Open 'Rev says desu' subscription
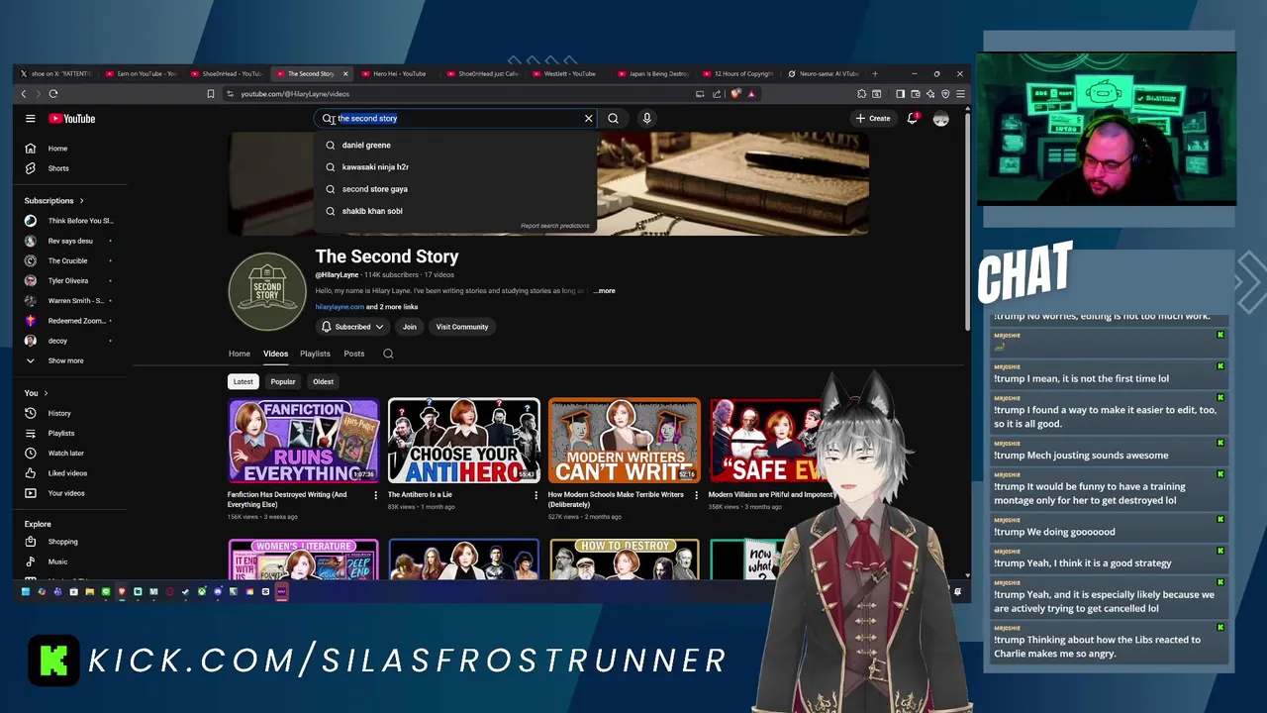Screen dimensions: 1267x713 pyautogui.click(x=69, y=241)
